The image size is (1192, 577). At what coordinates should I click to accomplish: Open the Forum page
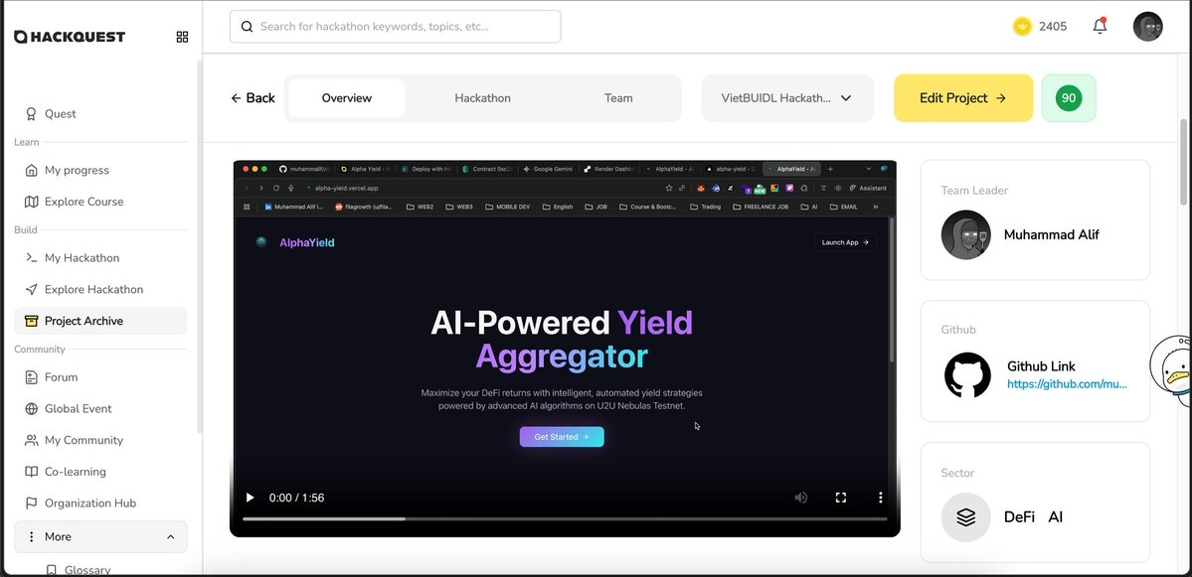point(100,377)
